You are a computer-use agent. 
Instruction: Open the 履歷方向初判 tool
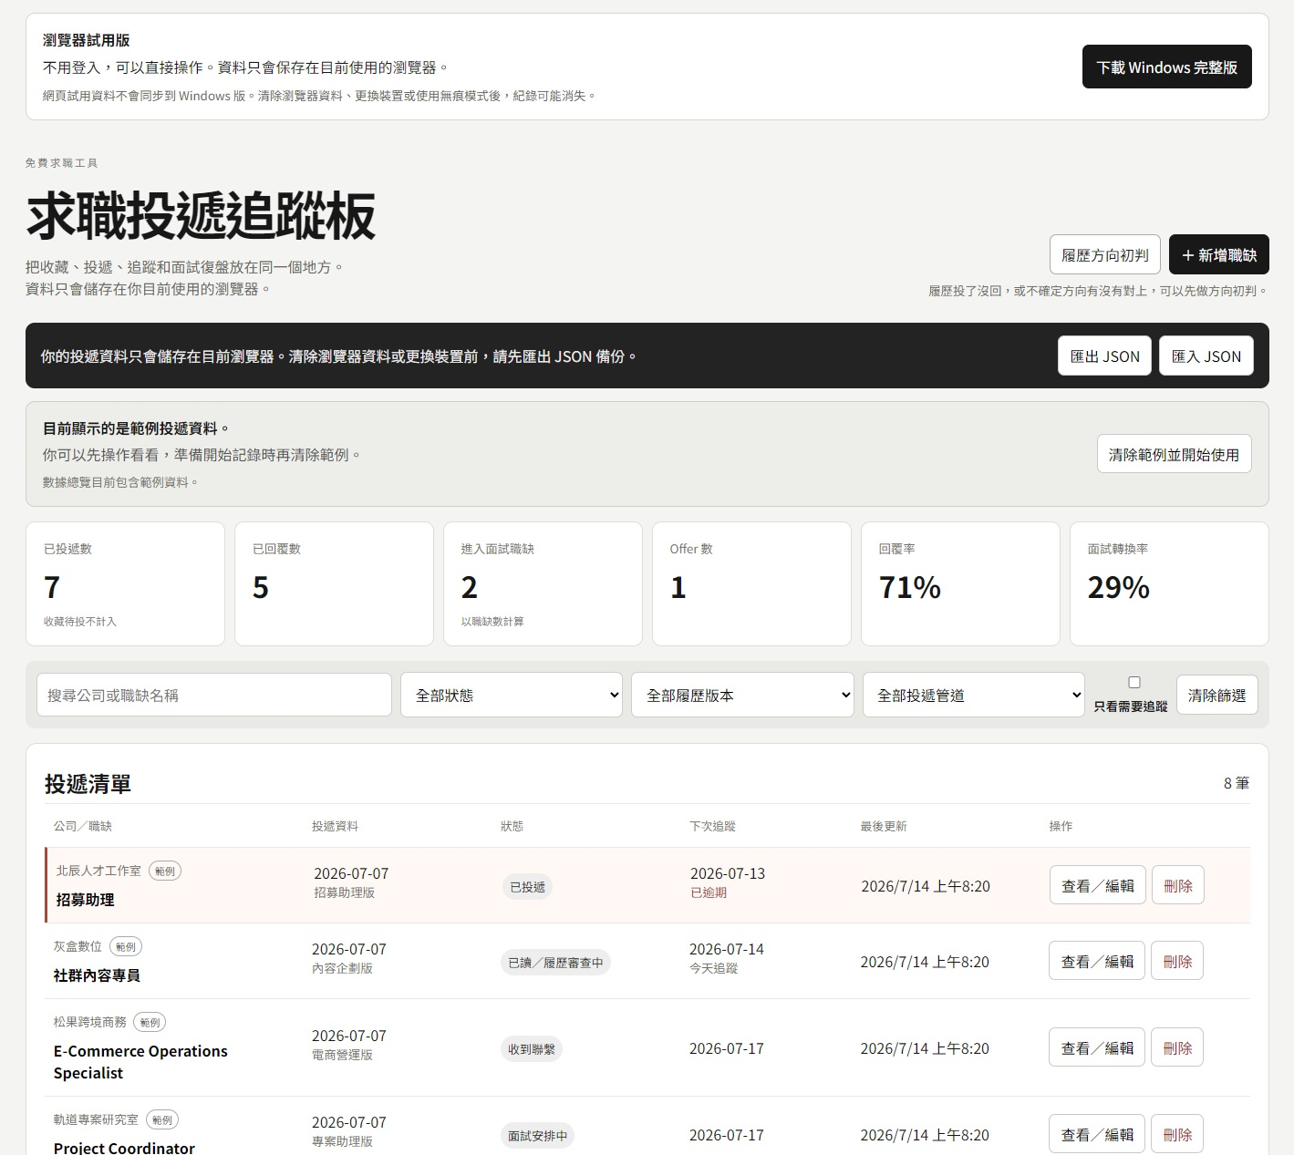(1104, 255)
